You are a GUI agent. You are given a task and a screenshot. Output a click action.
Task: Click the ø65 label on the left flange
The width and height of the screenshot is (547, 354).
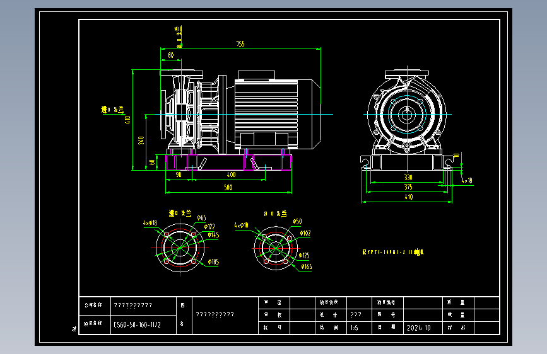[x=201, y=218]
